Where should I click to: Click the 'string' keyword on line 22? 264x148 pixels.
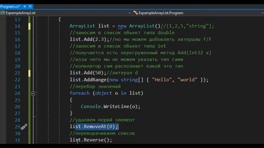pos(129,80)
